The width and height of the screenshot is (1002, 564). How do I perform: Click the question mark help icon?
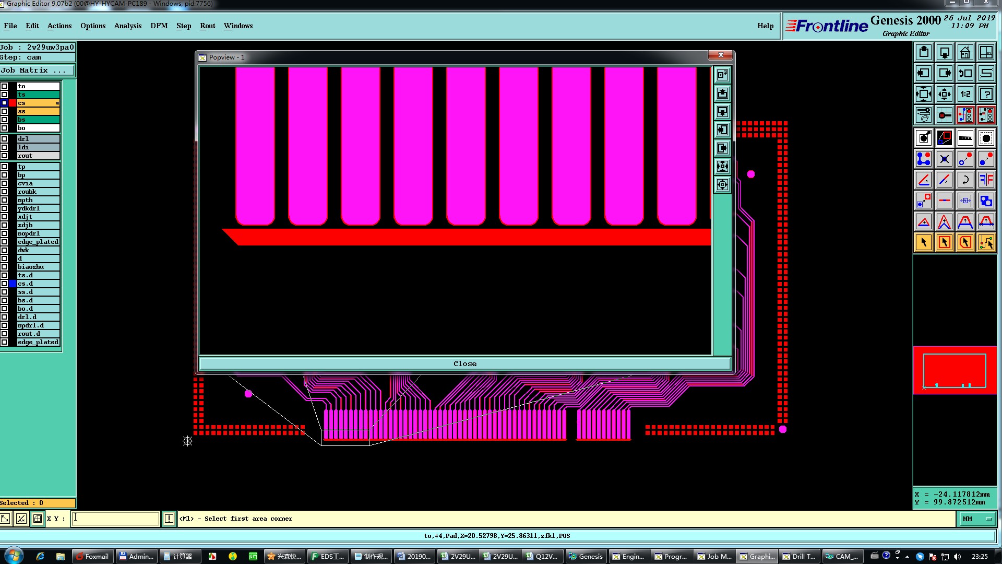point(986,94)
